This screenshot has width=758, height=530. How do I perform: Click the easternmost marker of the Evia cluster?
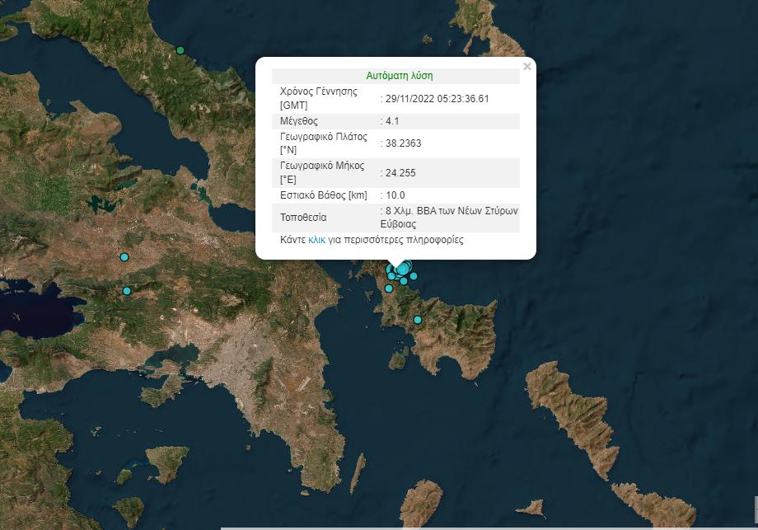414,275
